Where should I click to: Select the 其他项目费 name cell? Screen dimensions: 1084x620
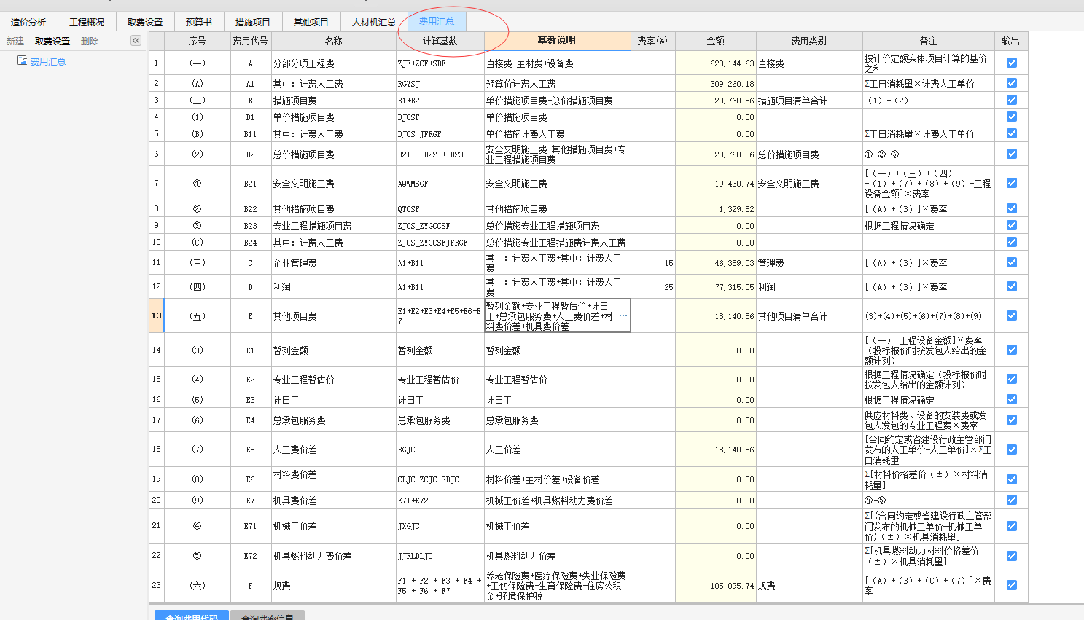coord(333,316)
